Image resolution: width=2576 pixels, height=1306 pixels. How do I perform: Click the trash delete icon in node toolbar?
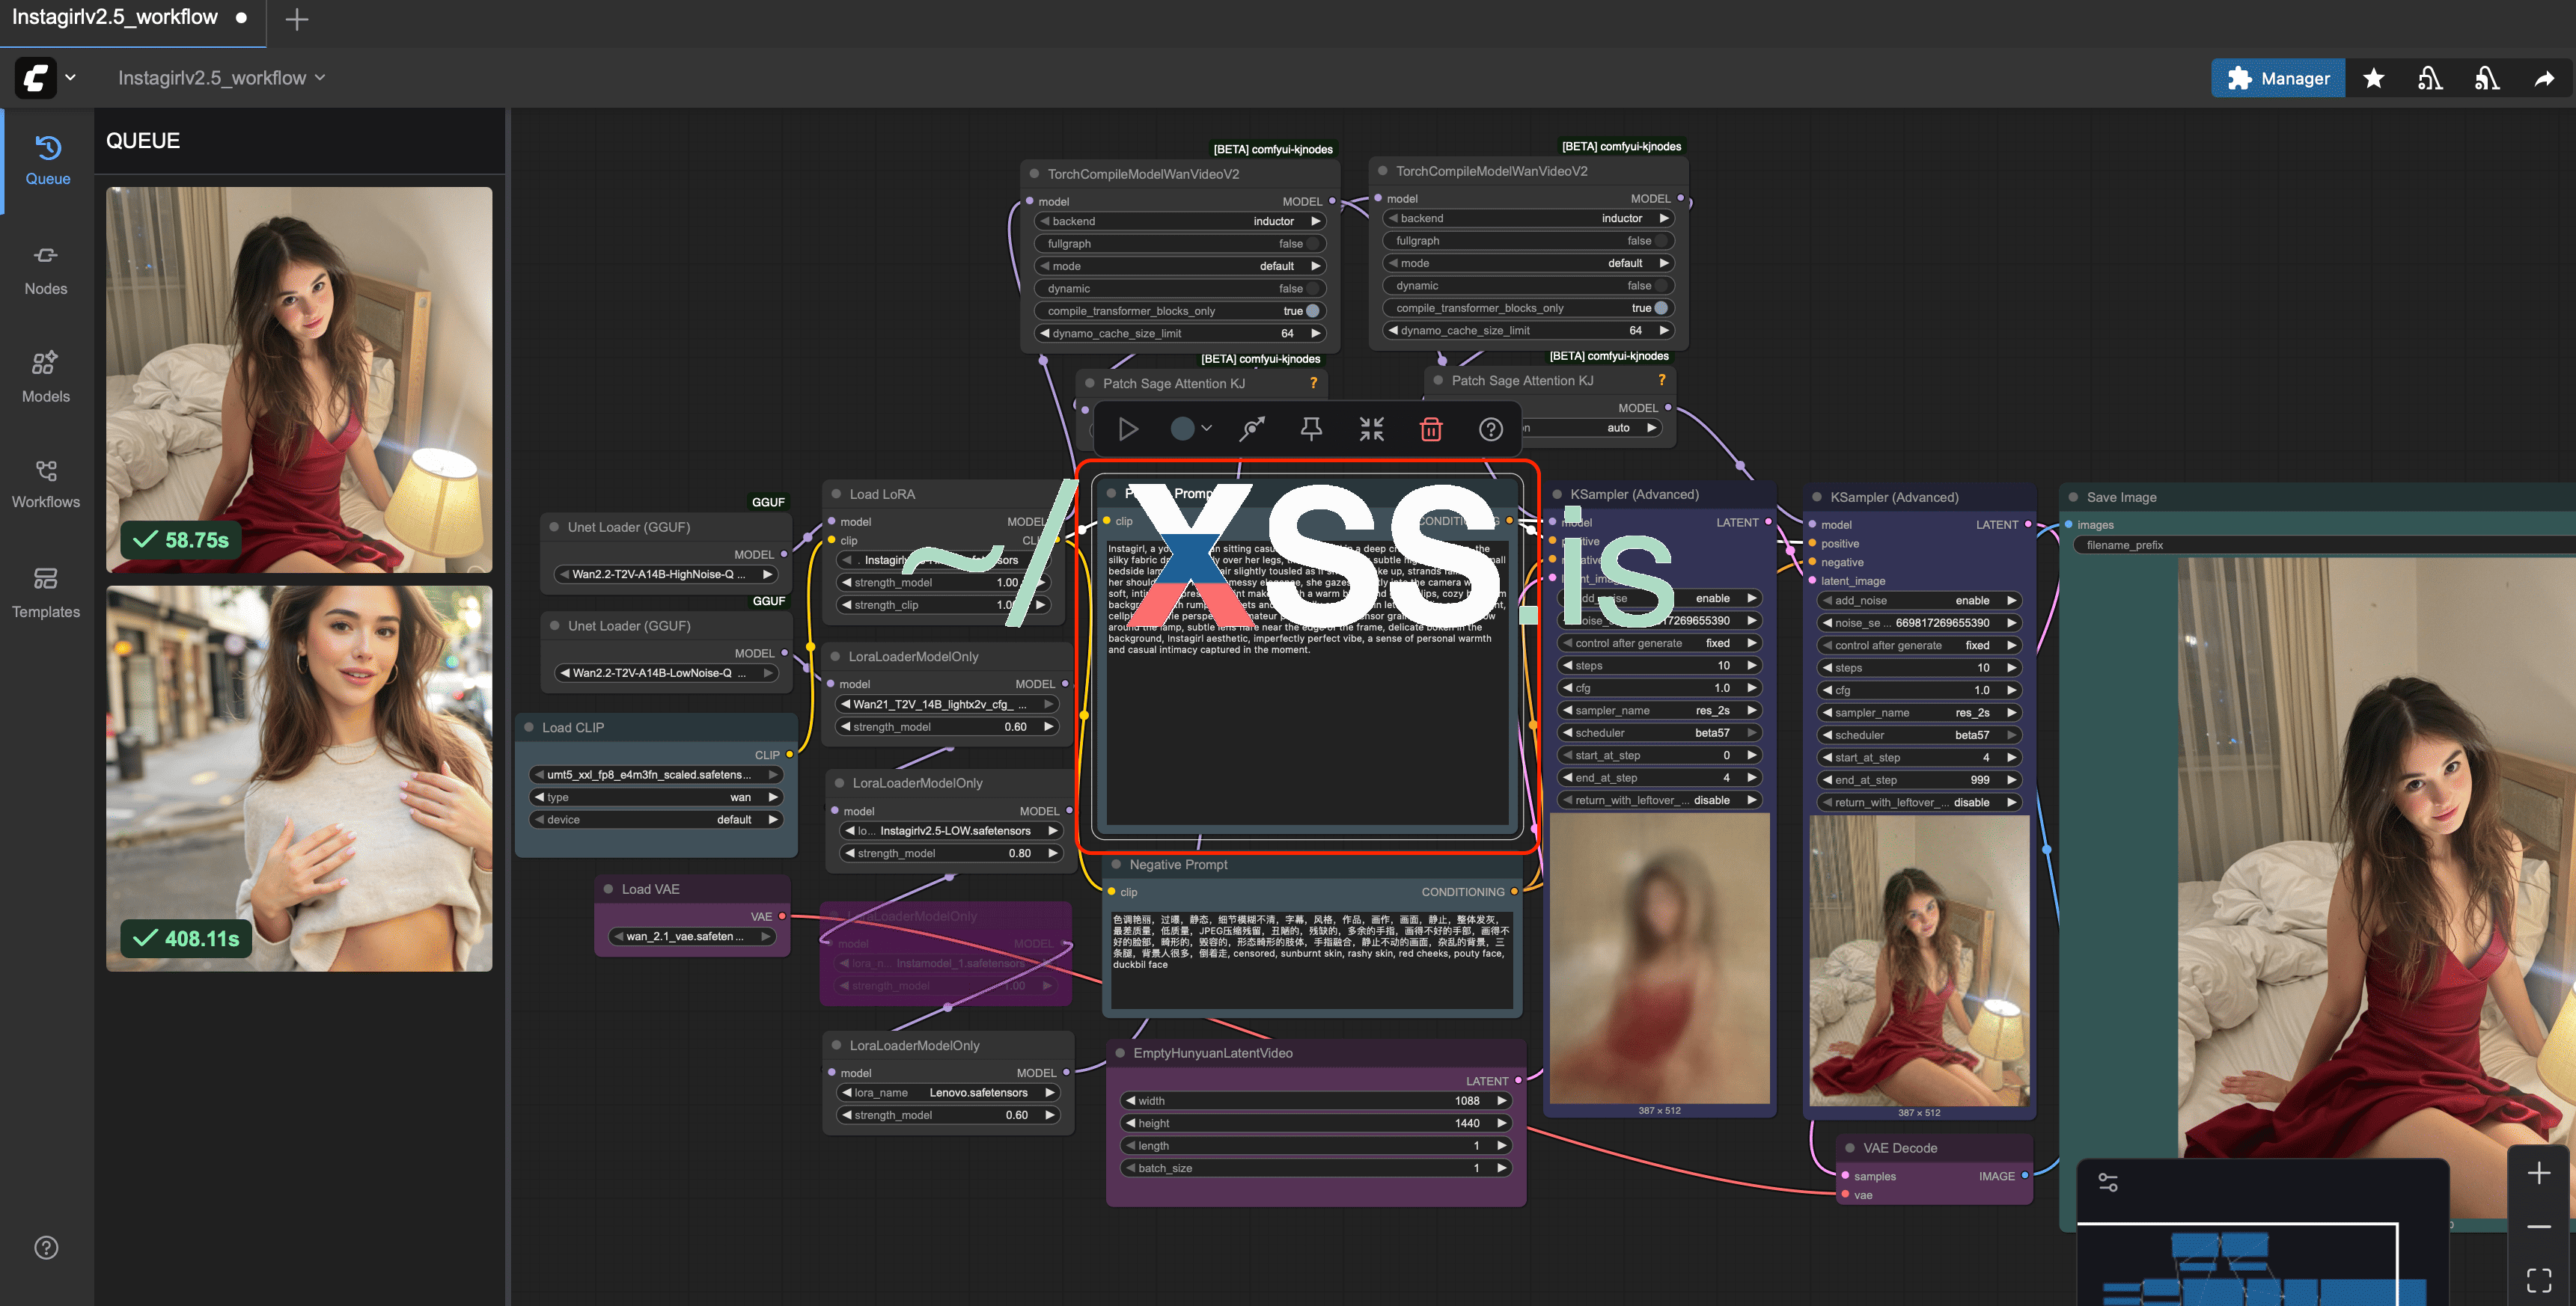click(1431, 429)
